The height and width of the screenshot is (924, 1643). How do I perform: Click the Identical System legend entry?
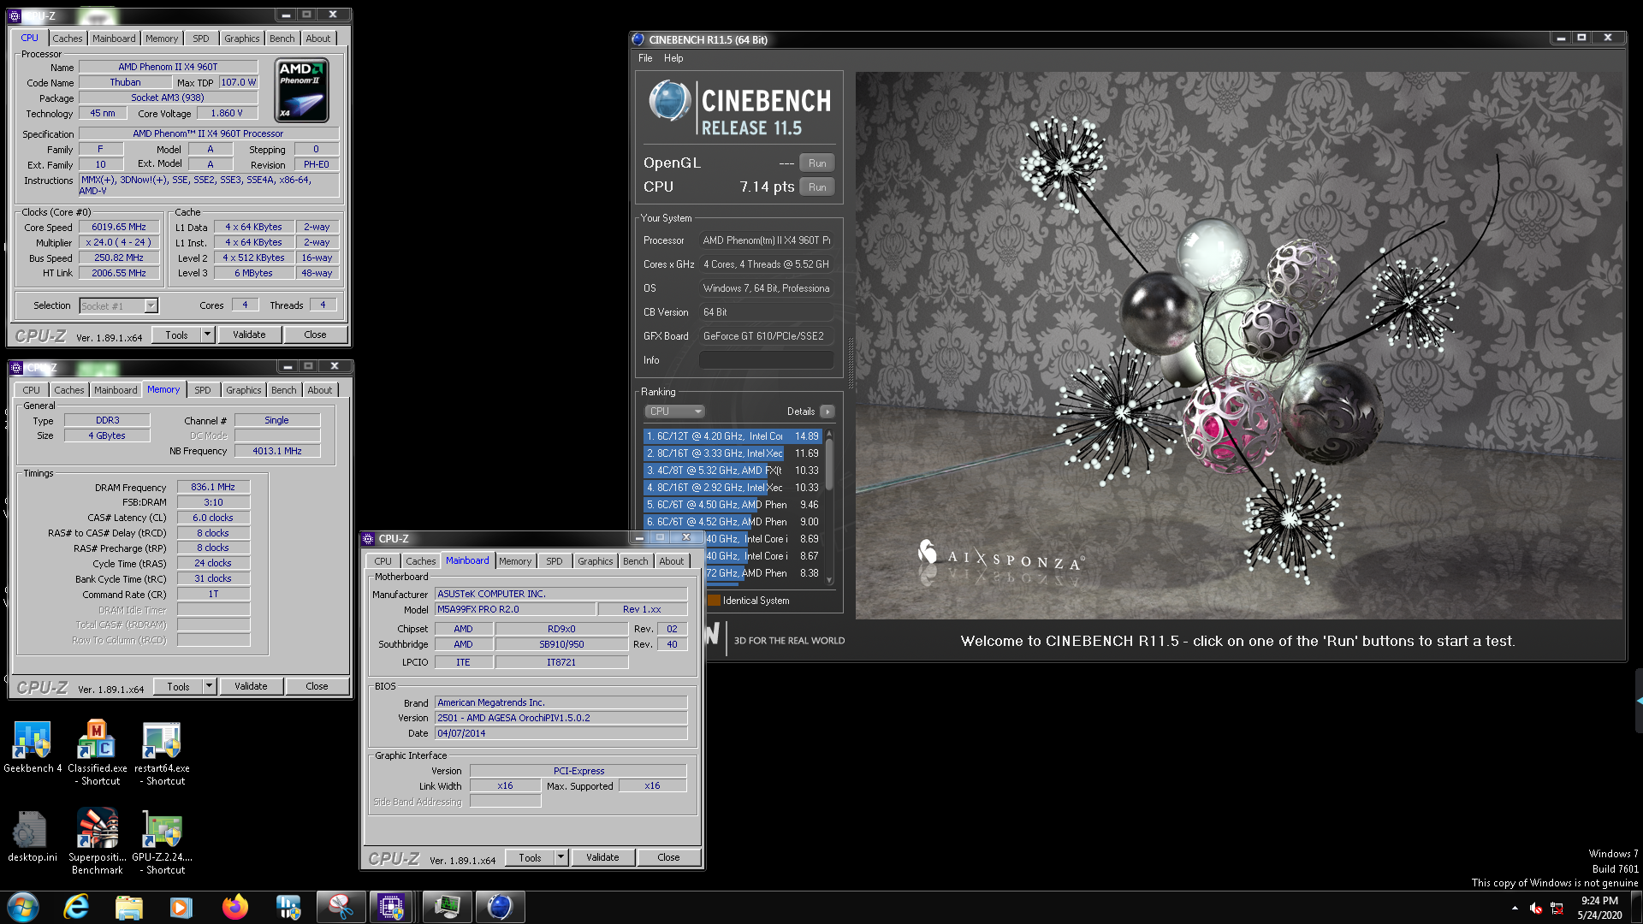tap(749, 601)
